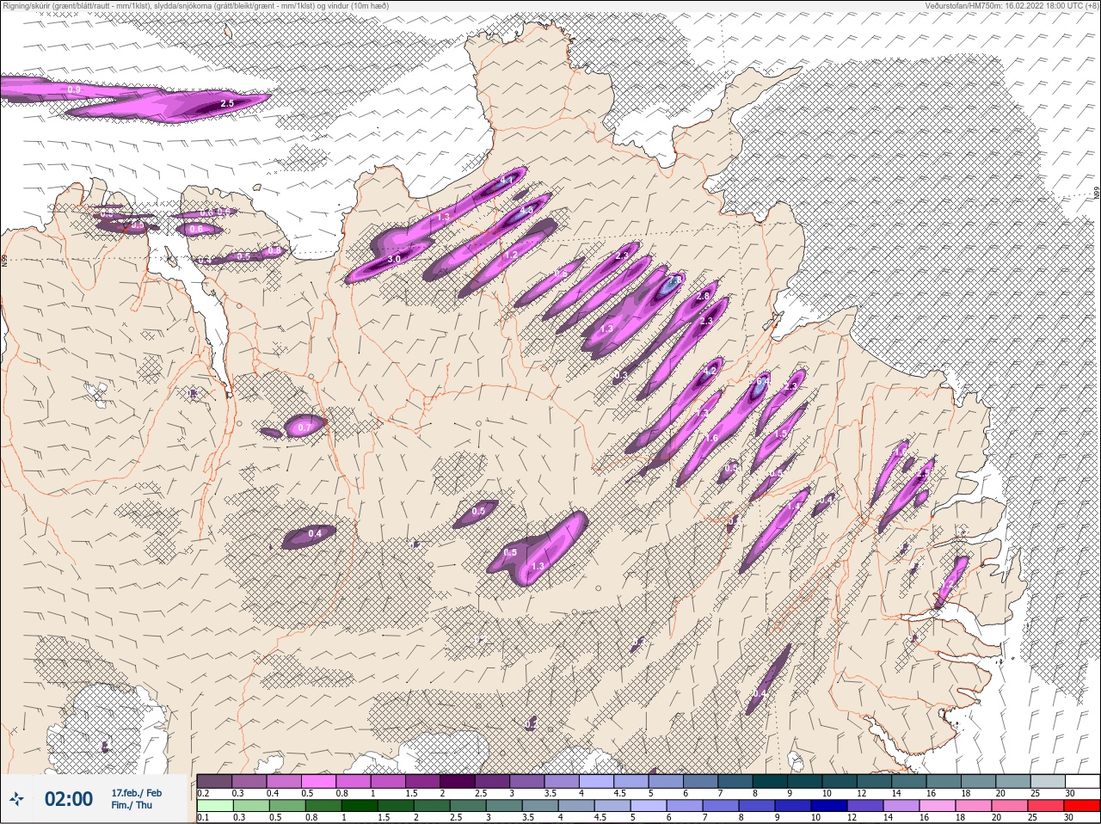Click the 0.7 precipitation value on the map

(304, 427)
